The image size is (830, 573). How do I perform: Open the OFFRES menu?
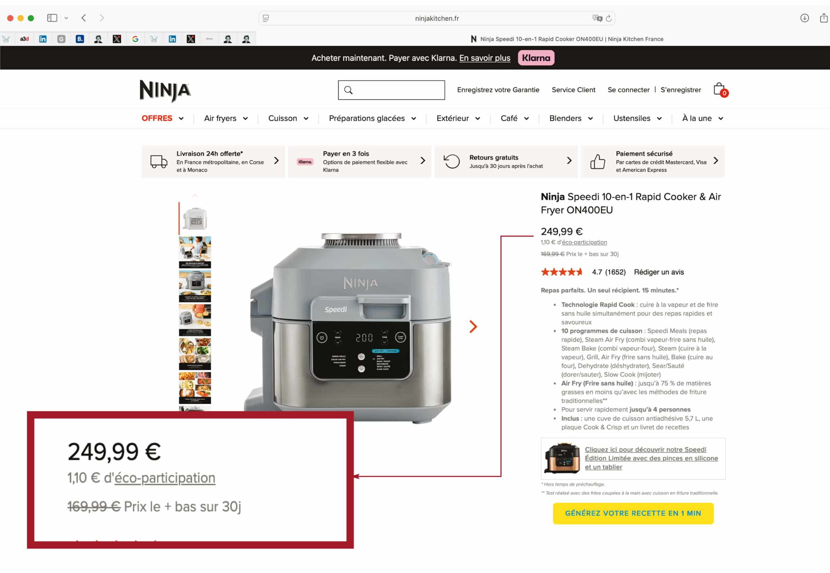(x=162, y=119)
